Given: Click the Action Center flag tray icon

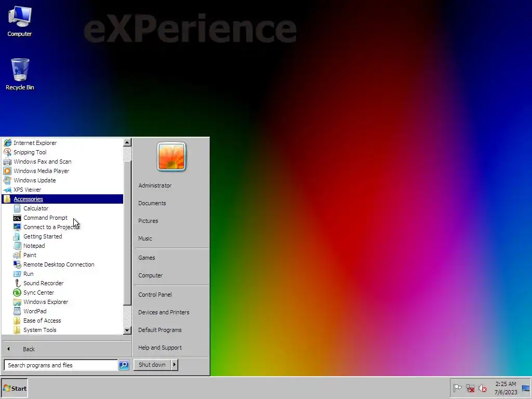Looking at the screenshot, I should click(457, 388).
